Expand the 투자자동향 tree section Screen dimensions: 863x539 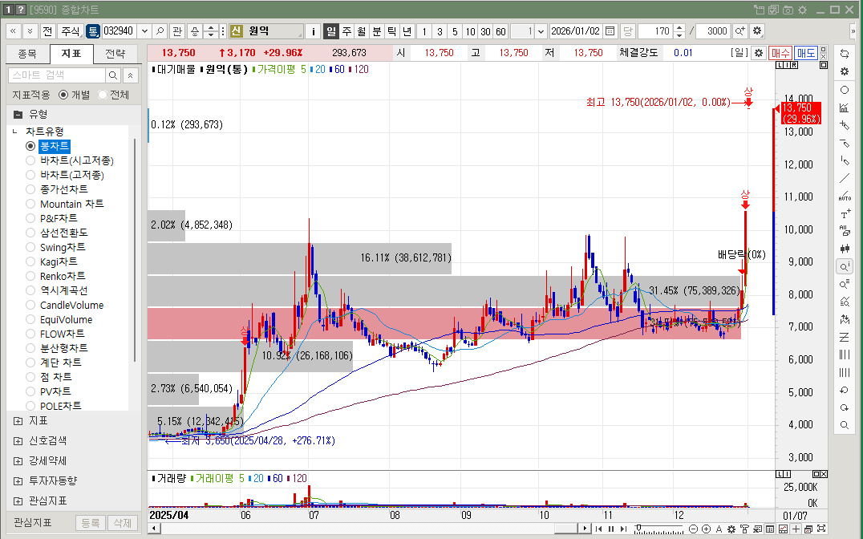point(18,481)
